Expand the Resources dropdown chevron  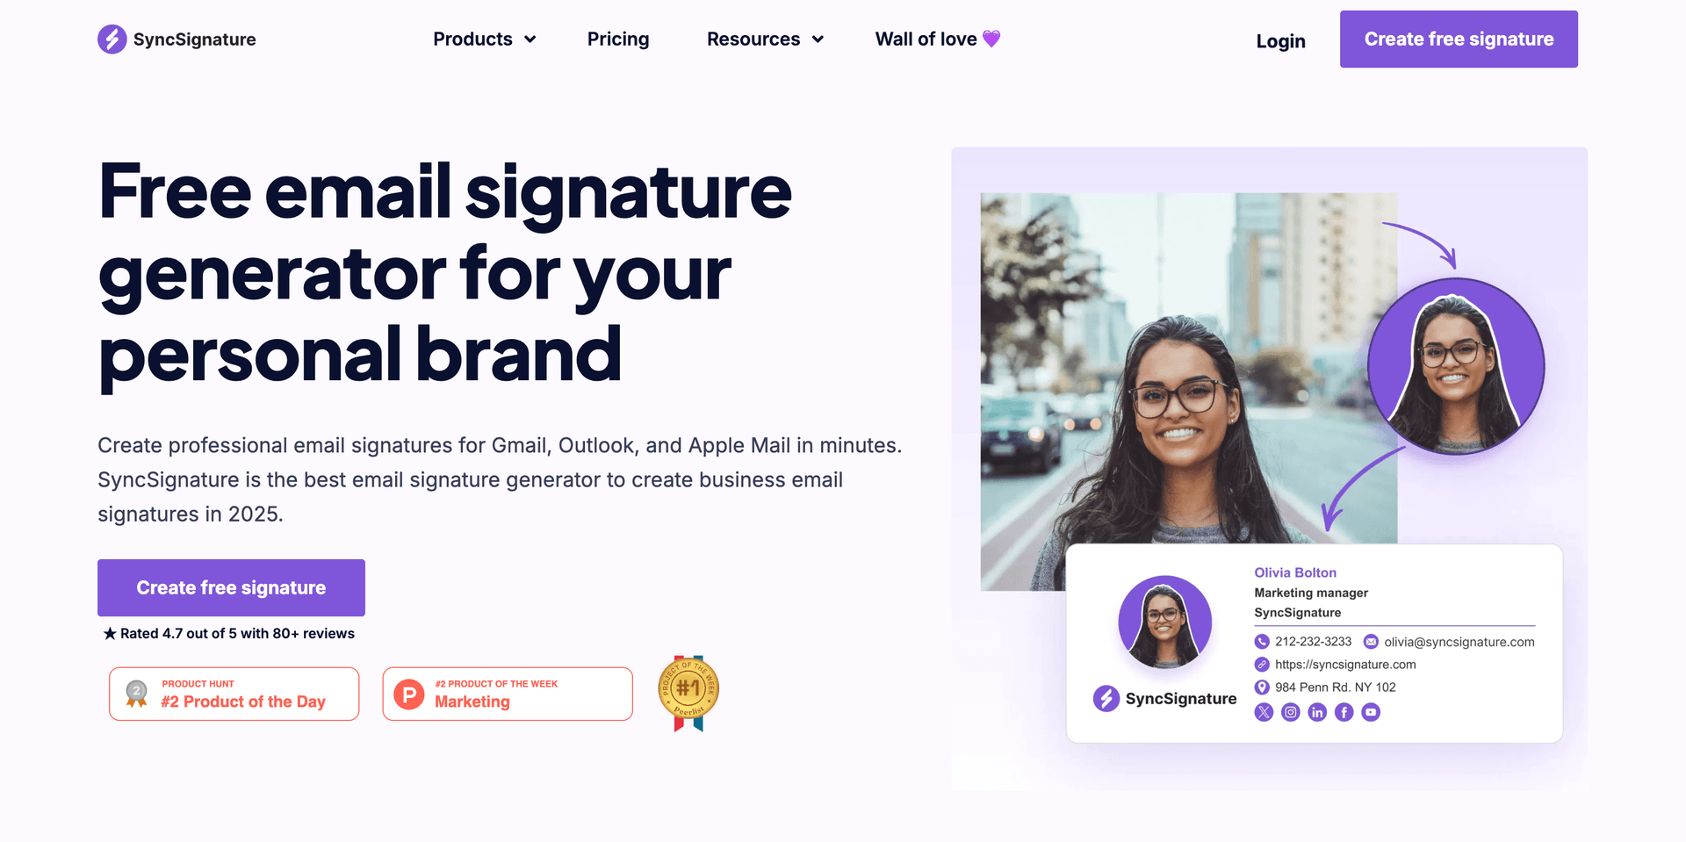pos(818,40)
